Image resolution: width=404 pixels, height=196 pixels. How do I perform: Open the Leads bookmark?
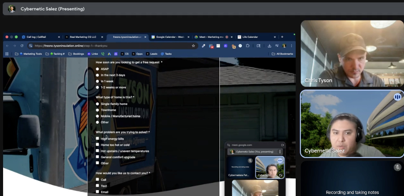click(x=152, y=54)
